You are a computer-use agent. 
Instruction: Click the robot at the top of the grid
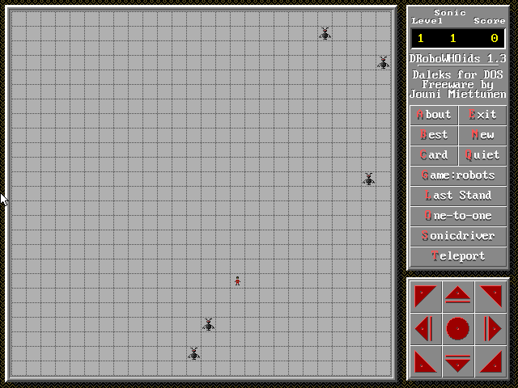point(325,34)
